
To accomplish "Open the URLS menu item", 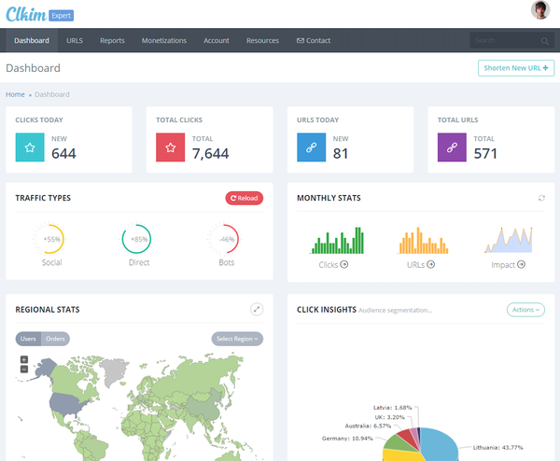I will tap(75, 41).
